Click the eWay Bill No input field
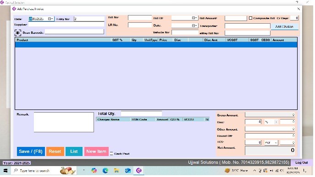This screenshot has width=315, height=177. tap(247, 33)
